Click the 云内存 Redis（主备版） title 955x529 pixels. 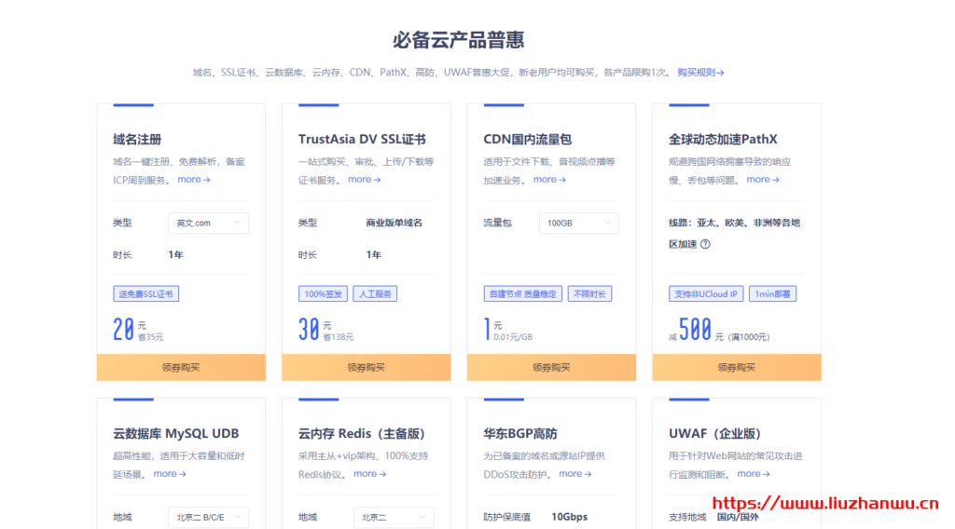coord(361,433)
